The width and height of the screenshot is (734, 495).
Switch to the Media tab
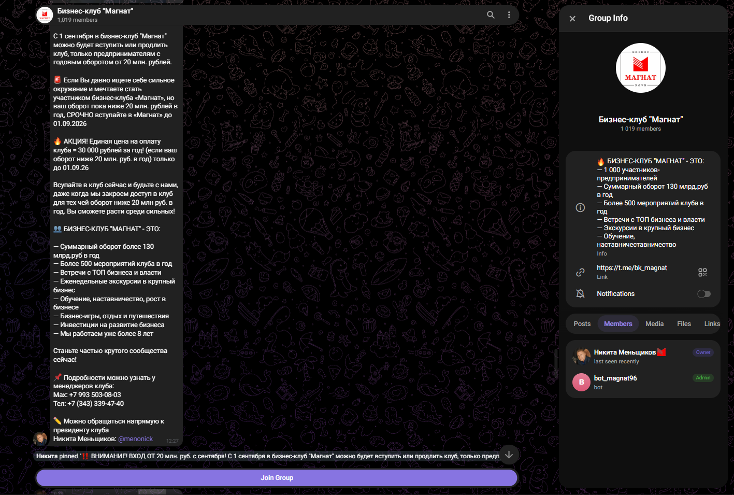[654, 323]
